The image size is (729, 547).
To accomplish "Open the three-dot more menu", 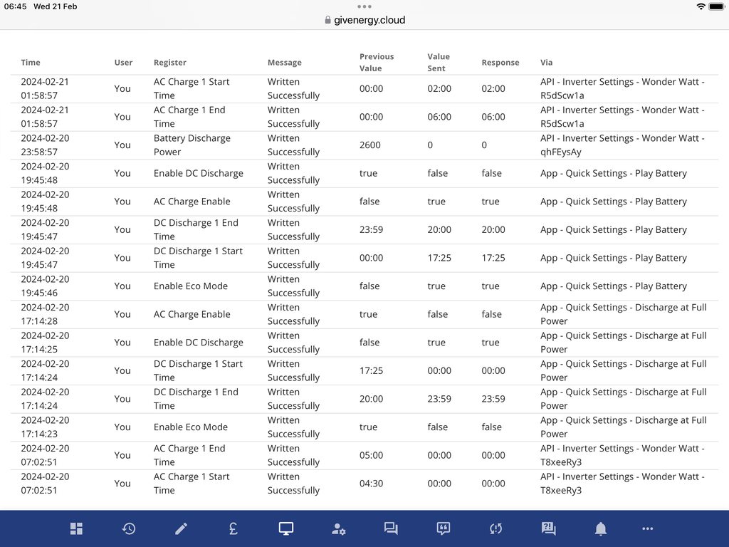I will (x=647, y=528).
